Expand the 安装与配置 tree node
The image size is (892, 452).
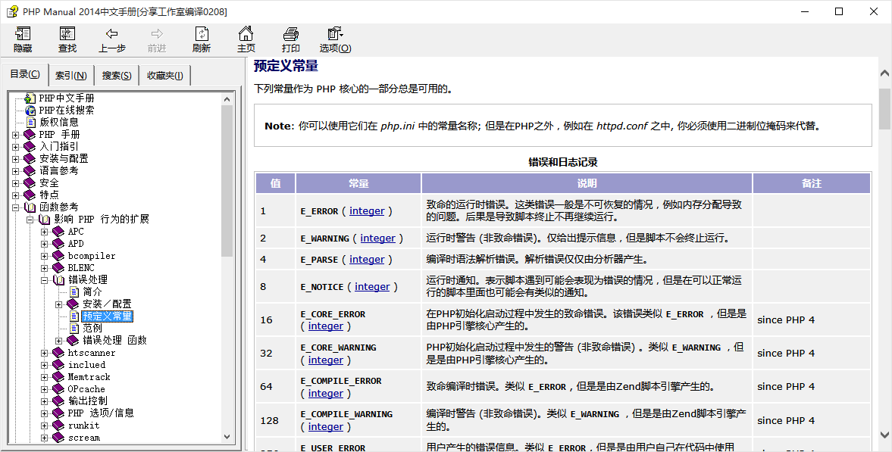coord(15,159)
